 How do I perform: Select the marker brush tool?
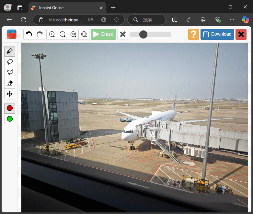click(x=10, y=51)
